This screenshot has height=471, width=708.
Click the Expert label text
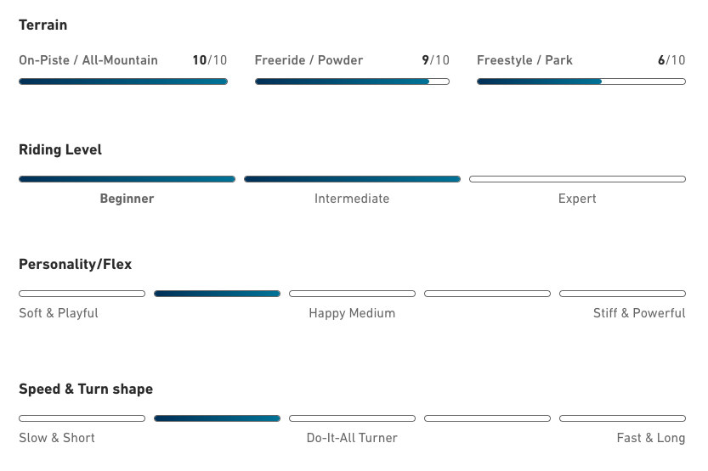coord(577,199)
